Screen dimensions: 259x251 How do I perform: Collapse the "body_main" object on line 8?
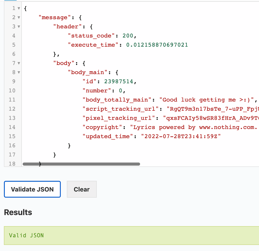(19, 72)
